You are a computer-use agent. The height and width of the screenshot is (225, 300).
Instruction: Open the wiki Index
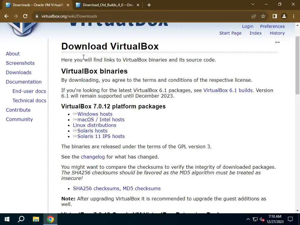[255, 33]
